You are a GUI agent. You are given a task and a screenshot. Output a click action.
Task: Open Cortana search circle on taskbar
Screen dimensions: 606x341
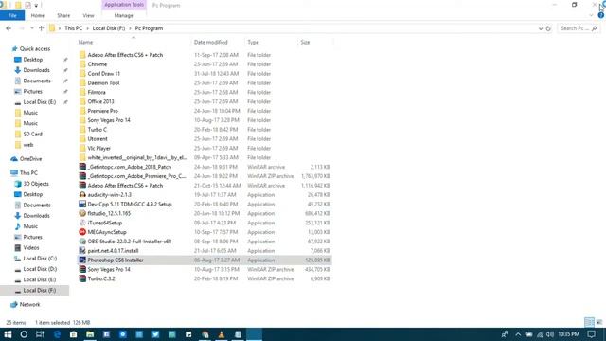(x=24, y=334)
